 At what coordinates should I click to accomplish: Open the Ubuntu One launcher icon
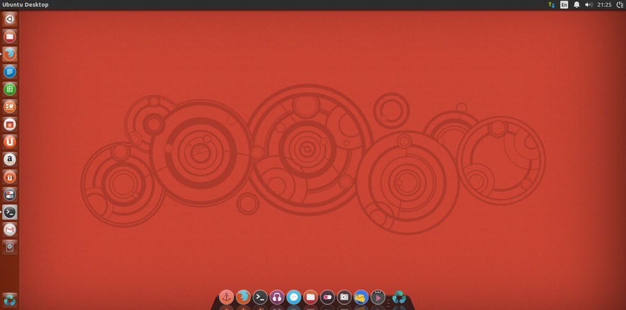[10, 142]
